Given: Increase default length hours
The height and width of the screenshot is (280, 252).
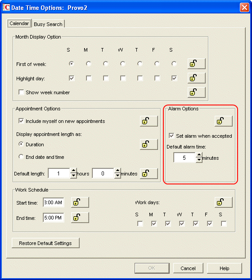Looking at the screenshot, I should point(73,171).
